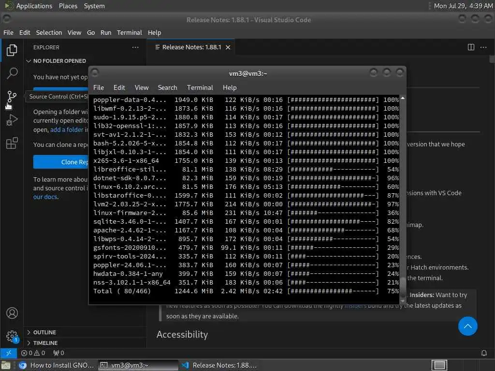Expand the OUTLINE section
The image size is (495, 371).
coord(44,332)
